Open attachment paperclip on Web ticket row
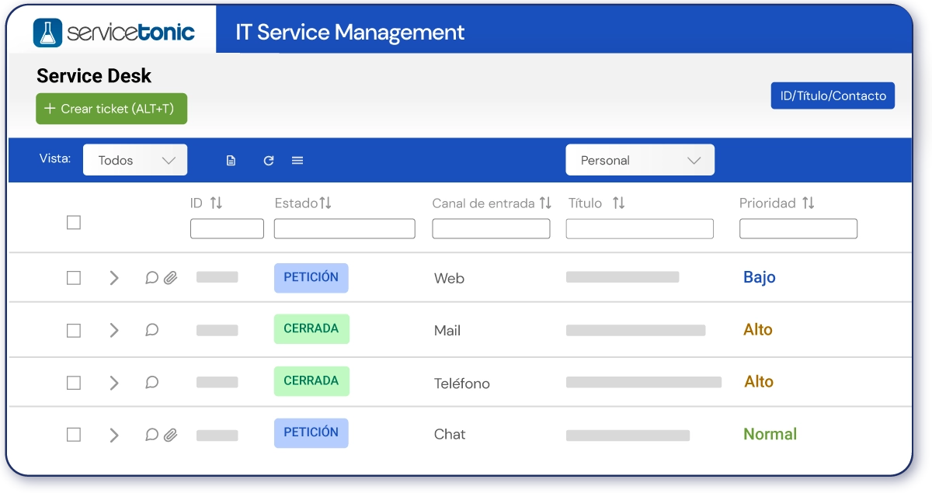This screenshot has width=932, height=493. (x=170, y=277)
